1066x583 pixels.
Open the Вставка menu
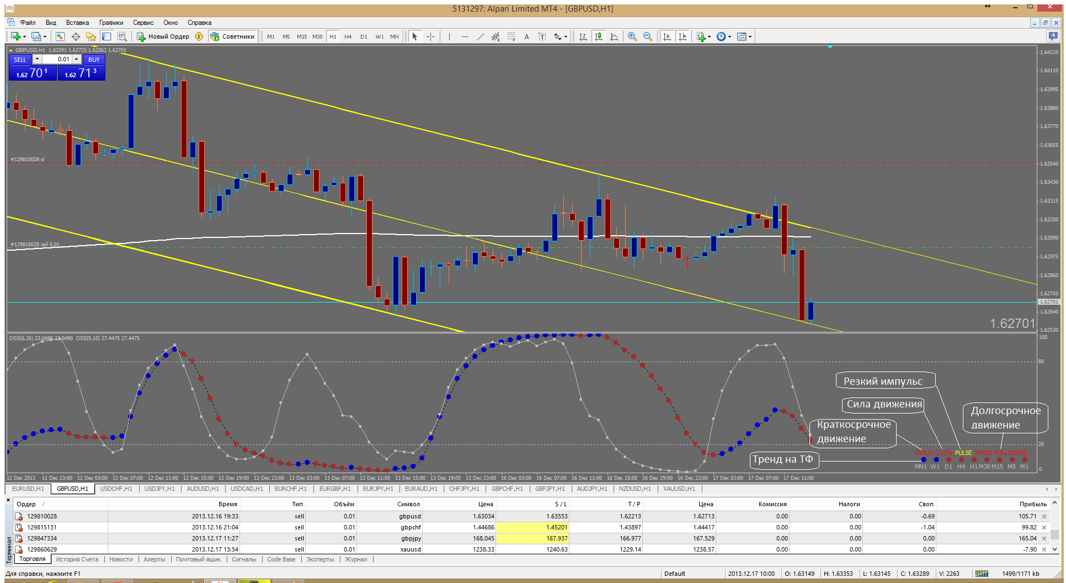click(x=77, y=23)
